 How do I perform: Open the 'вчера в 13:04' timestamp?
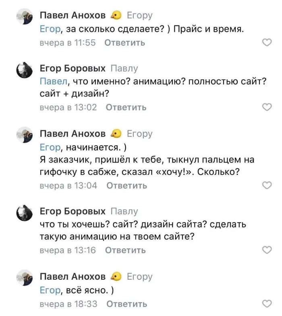pyautogui.click(x=68, y=186)
